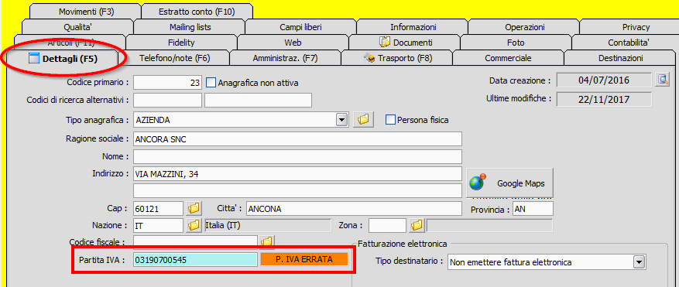
Task: Click the Codice fiscale field
Action: (x=195, y=241)
